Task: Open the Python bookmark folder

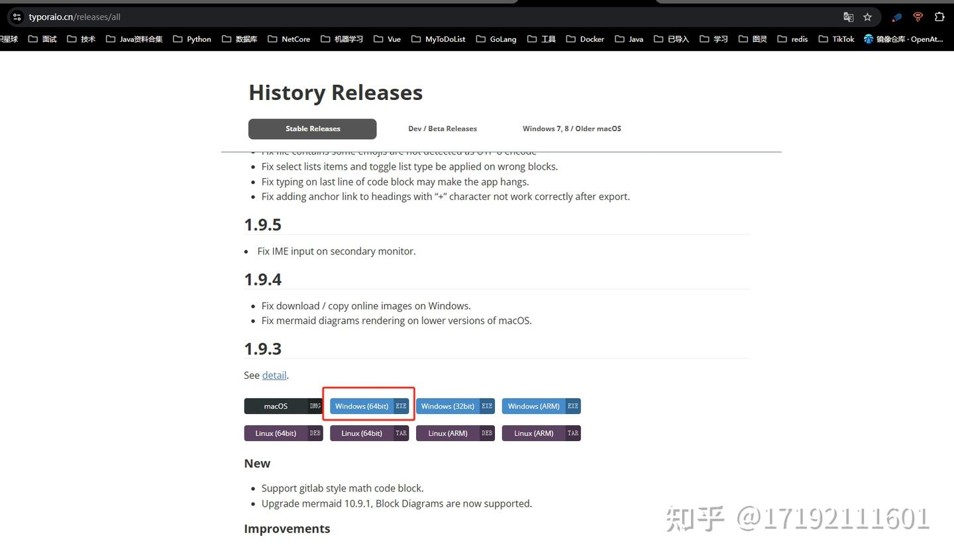Action: coord(192,39)
